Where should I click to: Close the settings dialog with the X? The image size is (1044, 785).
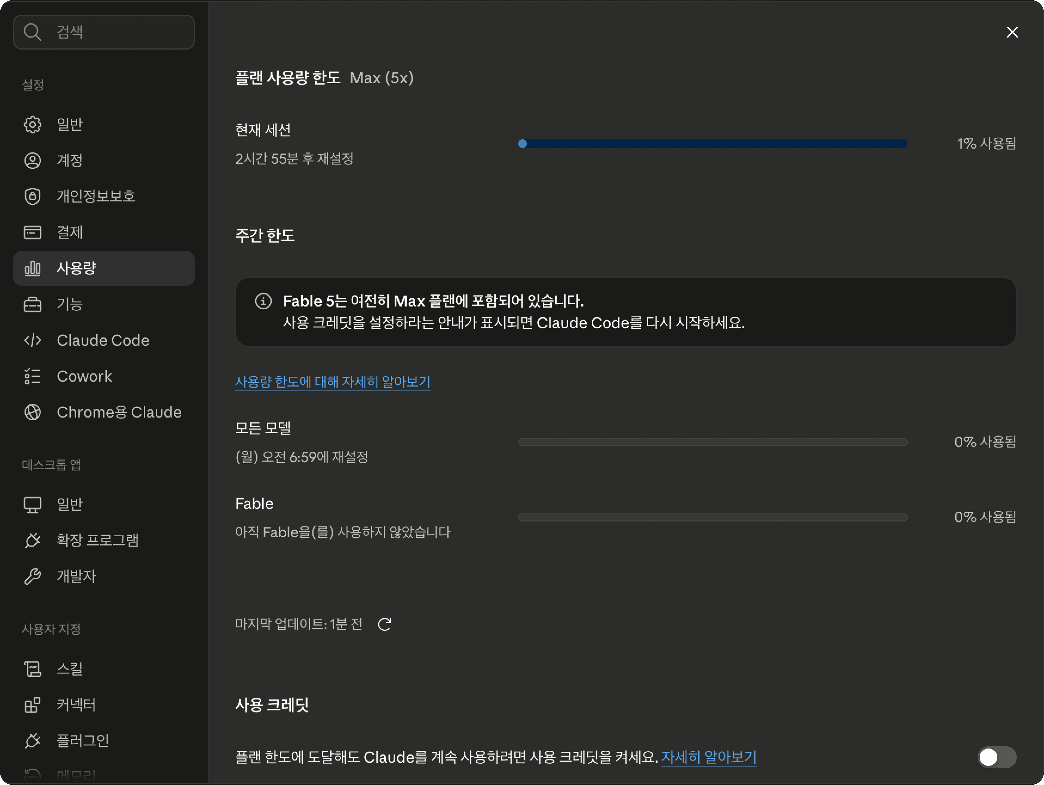(x=1012, y=32)
